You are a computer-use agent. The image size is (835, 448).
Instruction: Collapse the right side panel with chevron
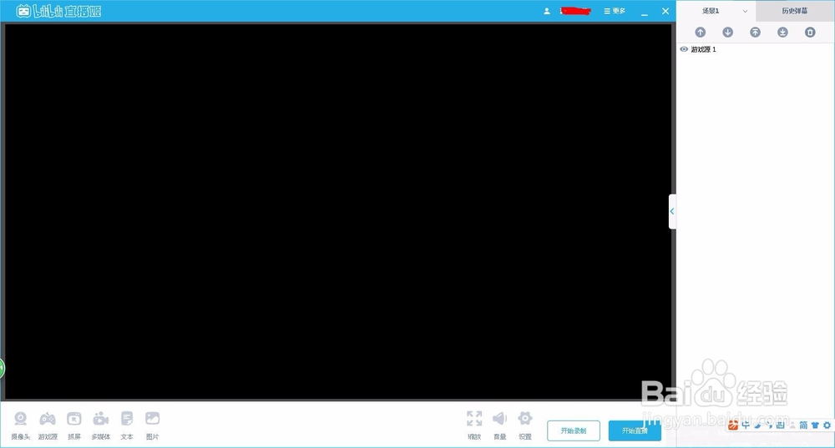click(x=672, y=211)
